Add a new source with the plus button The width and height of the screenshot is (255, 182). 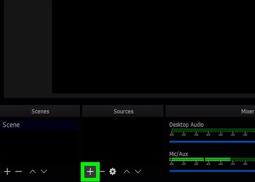point(90,171)
